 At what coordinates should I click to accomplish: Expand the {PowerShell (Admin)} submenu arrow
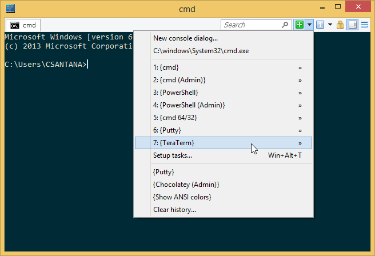[300, 105]
